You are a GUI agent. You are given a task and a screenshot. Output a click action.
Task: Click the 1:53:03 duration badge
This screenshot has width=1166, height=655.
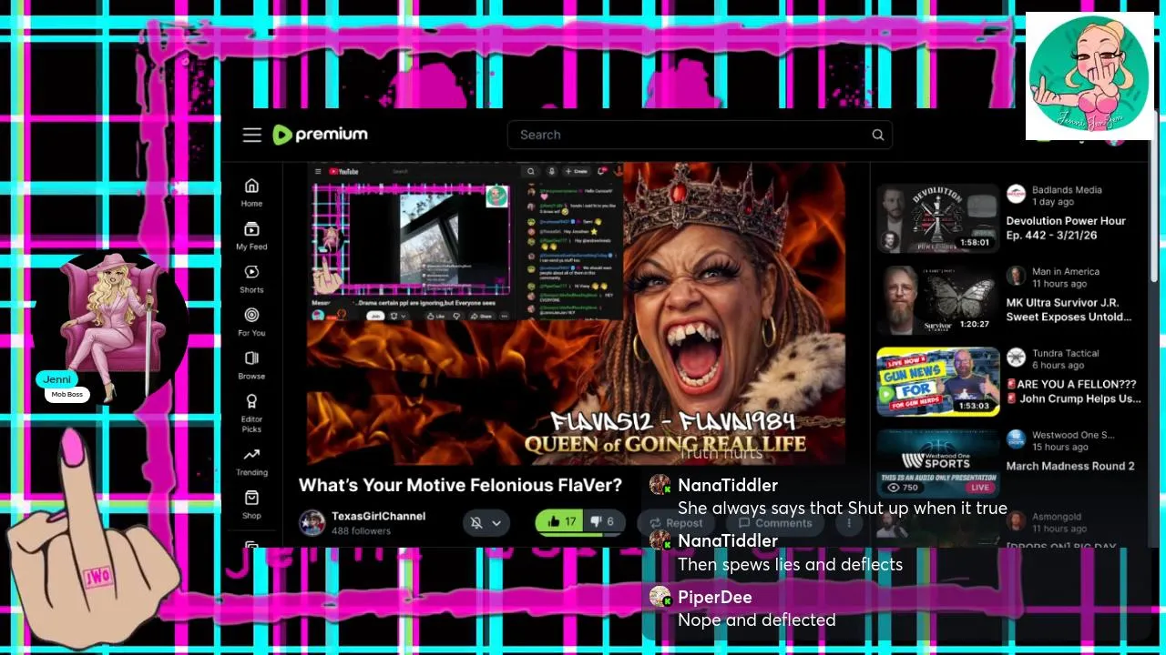coord(974,406)
